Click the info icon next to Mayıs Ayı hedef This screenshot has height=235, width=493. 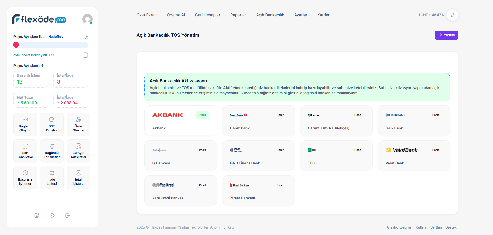coord(86,37)
